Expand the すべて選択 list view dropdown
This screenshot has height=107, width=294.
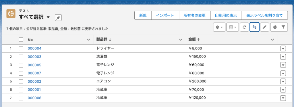coord(48,17)
